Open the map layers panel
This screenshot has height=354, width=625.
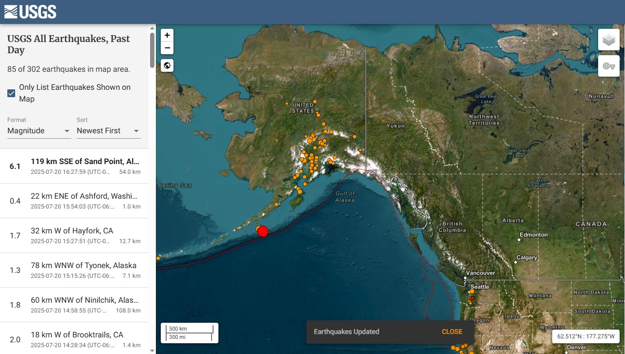click(608, 40)
